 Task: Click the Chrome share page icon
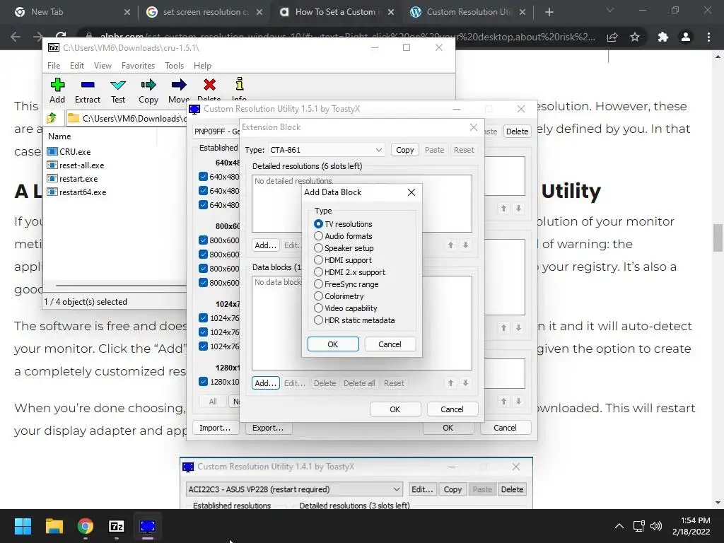point(612,37)
